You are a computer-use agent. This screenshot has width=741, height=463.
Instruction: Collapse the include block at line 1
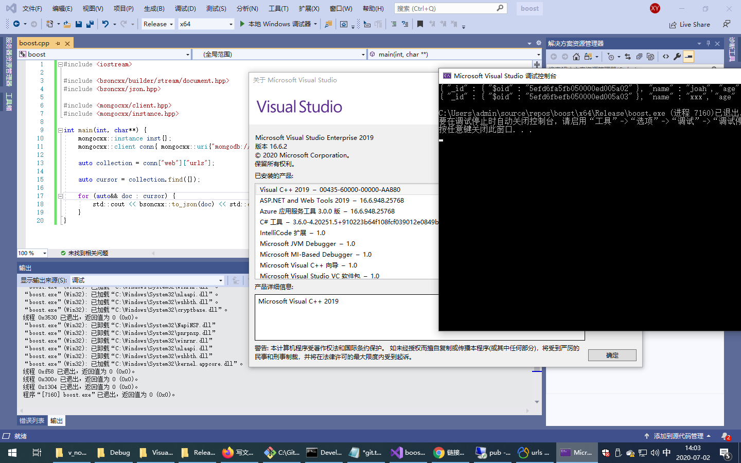pyautogui.click(x=60, y=64)
